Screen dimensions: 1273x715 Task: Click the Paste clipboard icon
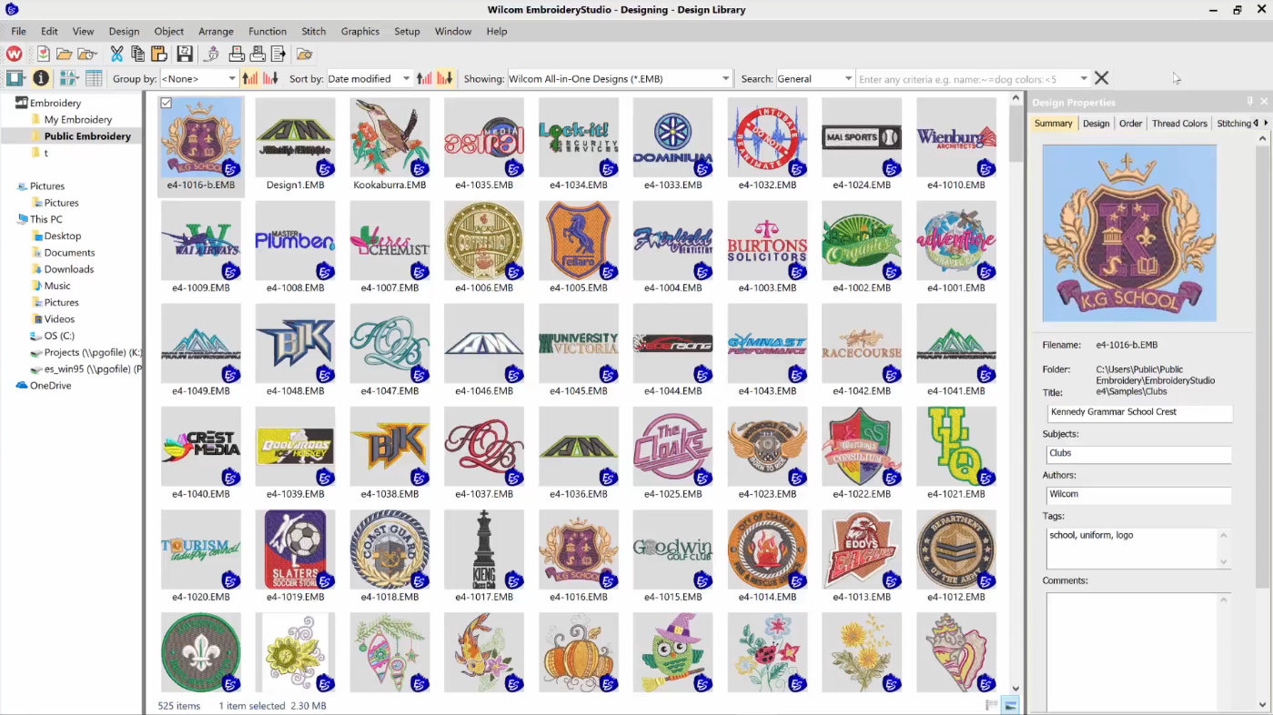pyautogui.click(x=159, y=55)
